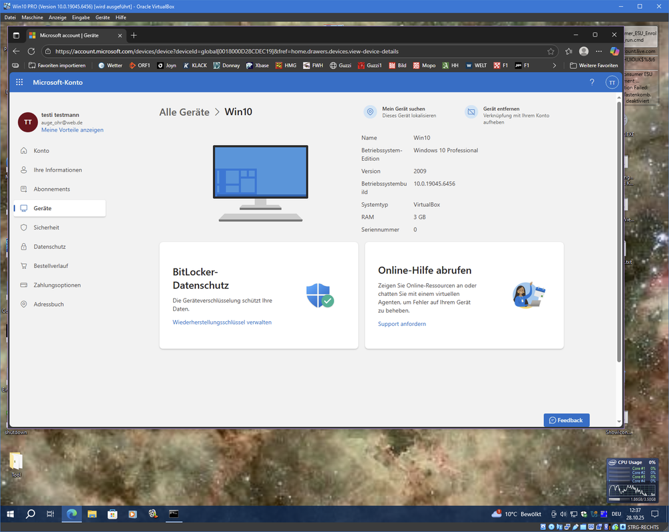Click the 10°C Bewölkt weather widget
The height and width of the screenshot is (532, 669).
[x=517, y=514]
